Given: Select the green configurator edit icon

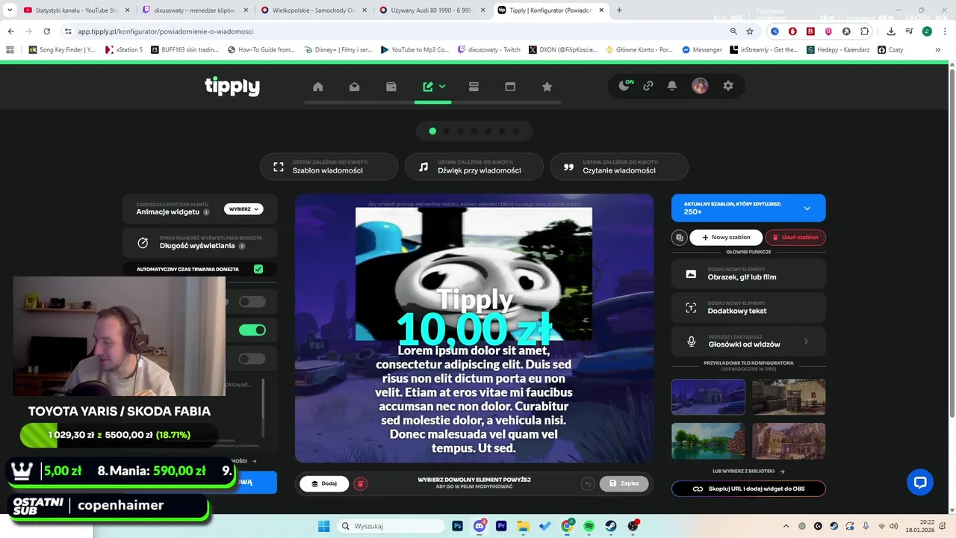Looking at the screenshot, I should 428,87.
